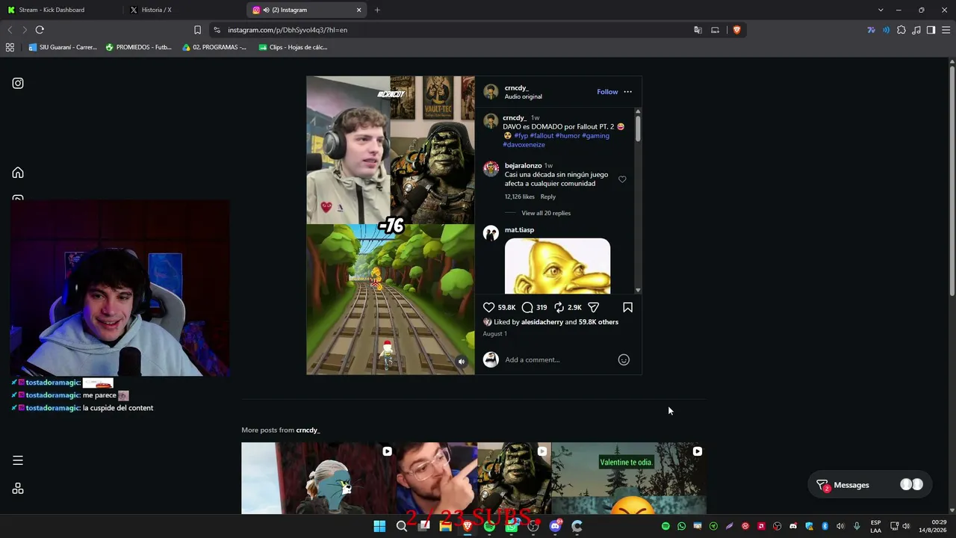The height and width of the screenshot is (538, 956).
Task: Open the bookmarks bar apps grid
Action: point(10,47)
